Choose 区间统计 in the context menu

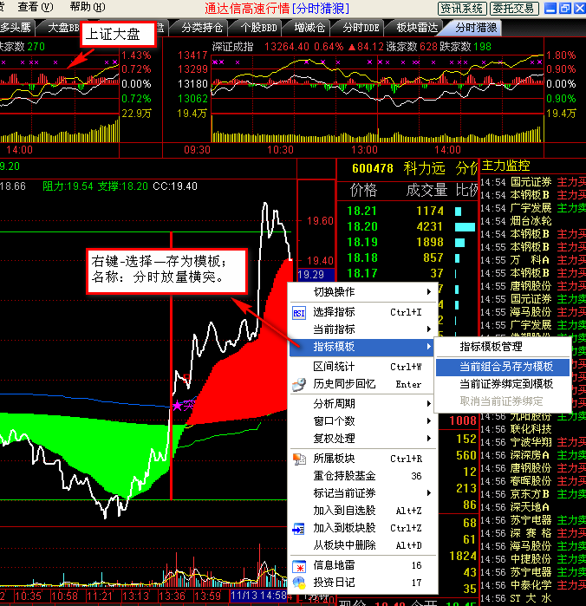tap(363, 367)
